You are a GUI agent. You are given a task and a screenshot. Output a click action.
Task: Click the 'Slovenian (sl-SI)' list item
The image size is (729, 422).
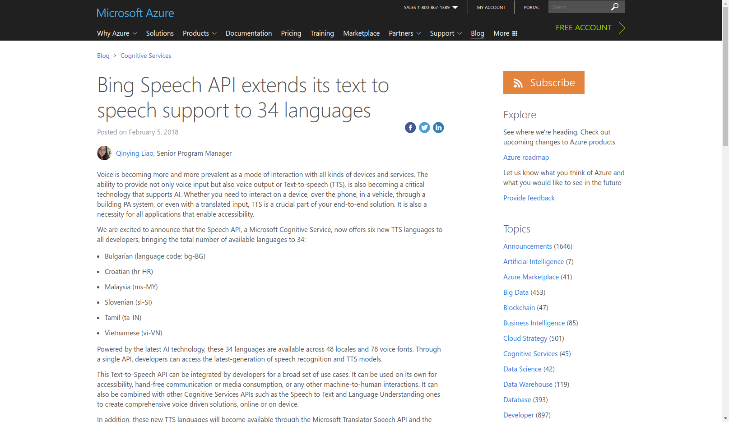tap(128, 302)
